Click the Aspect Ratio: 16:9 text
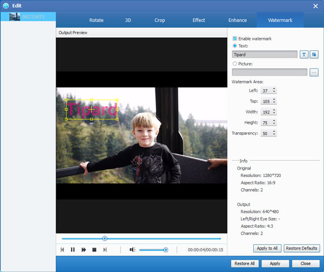324x272 pixels. coord(258,182)
